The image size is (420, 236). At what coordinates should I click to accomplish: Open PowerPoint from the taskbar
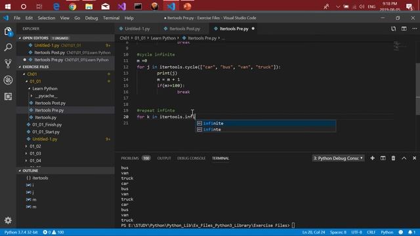pyautogui.click(x=187, y=6)
